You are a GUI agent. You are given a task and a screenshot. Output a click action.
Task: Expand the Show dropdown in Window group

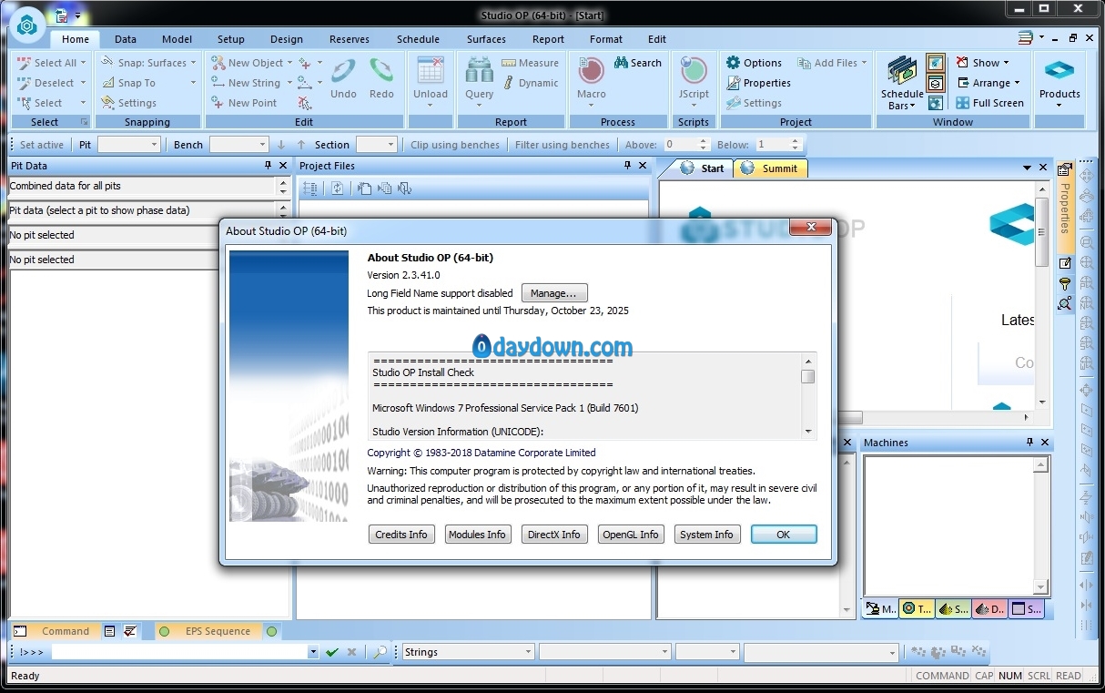[1006, 63]
